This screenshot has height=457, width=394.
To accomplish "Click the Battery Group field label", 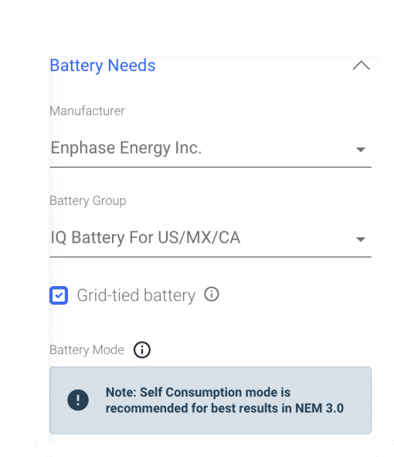I will click(87, 201).
